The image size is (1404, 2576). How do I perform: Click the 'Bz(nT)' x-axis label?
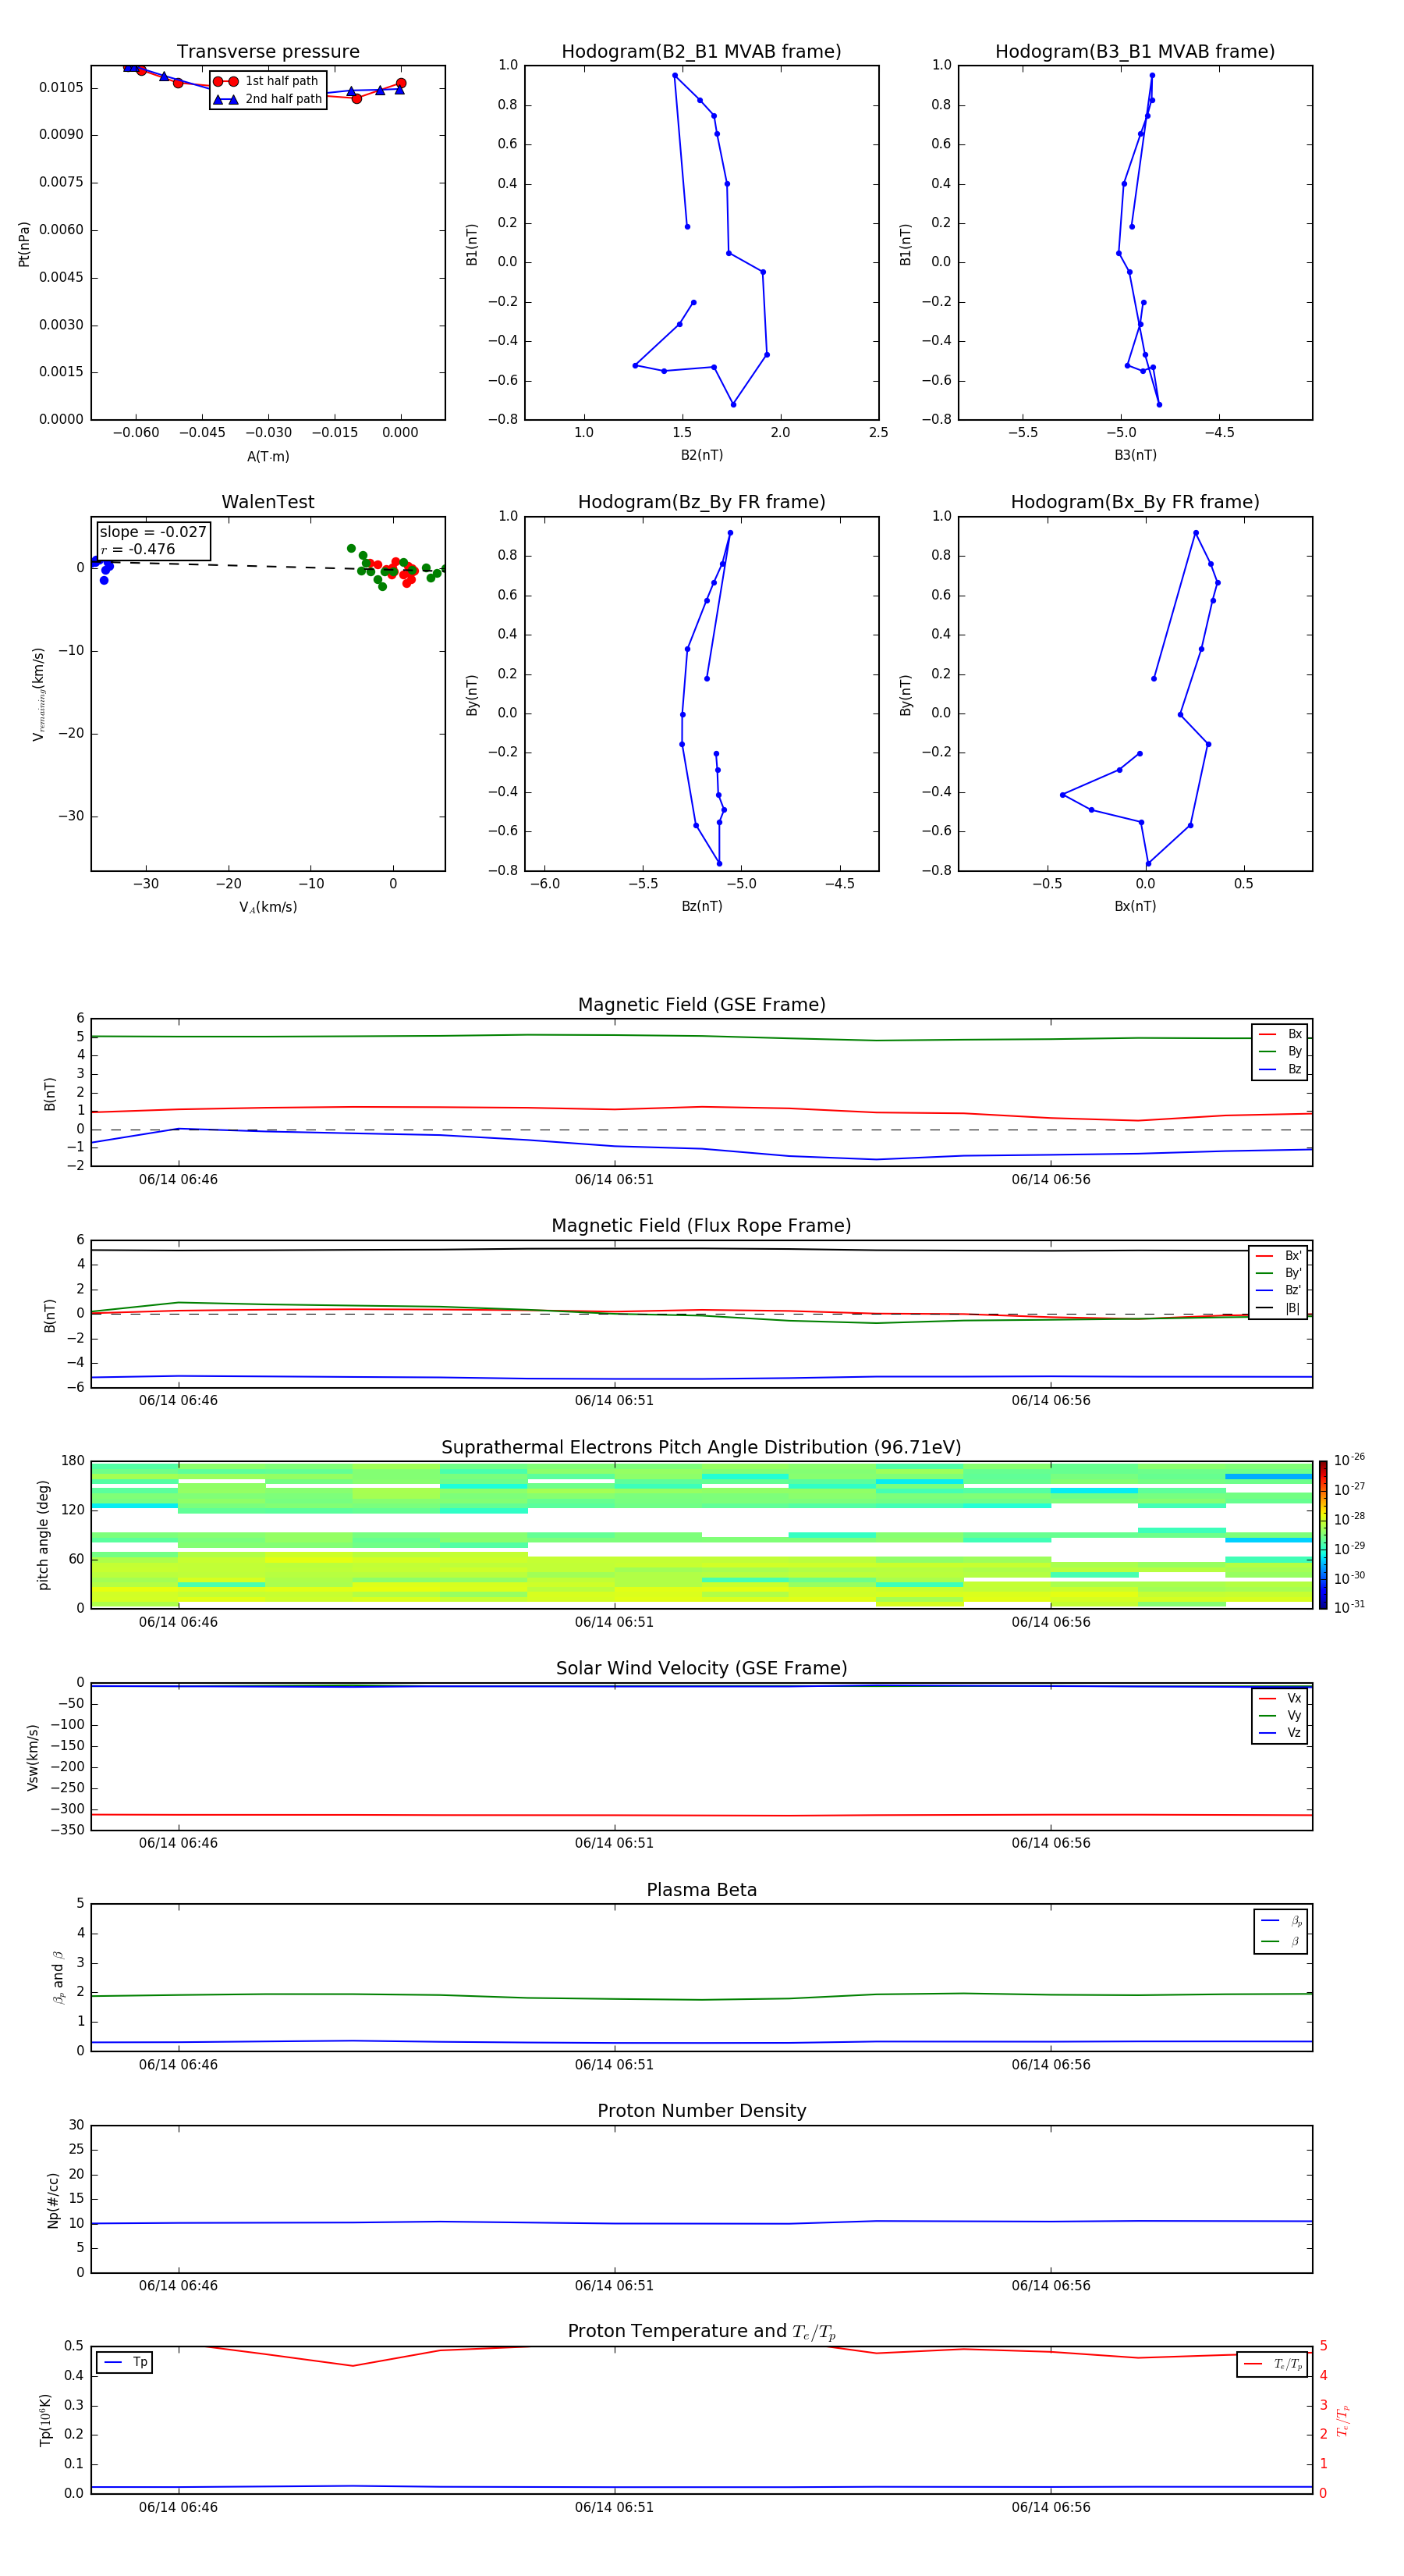click(x=701, y=906)
